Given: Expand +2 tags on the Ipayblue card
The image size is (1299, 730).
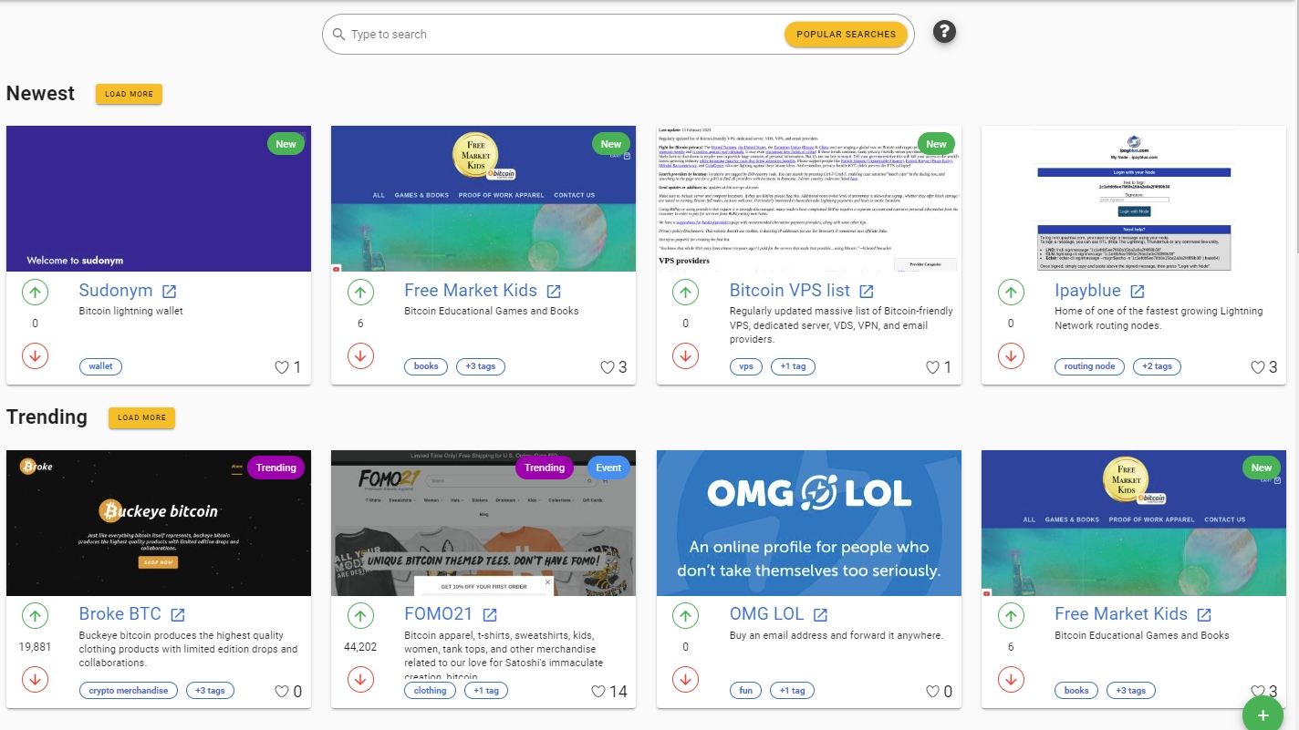Looking at the screenshot, I should [x=1158, y=366].
